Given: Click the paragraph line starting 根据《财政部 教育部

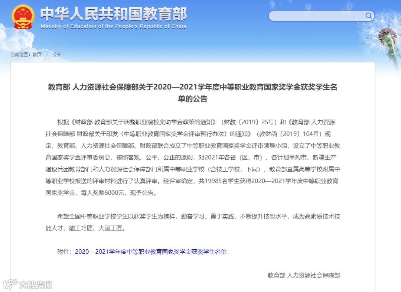Looking at the screenshot, I should (x=196, y=122).
